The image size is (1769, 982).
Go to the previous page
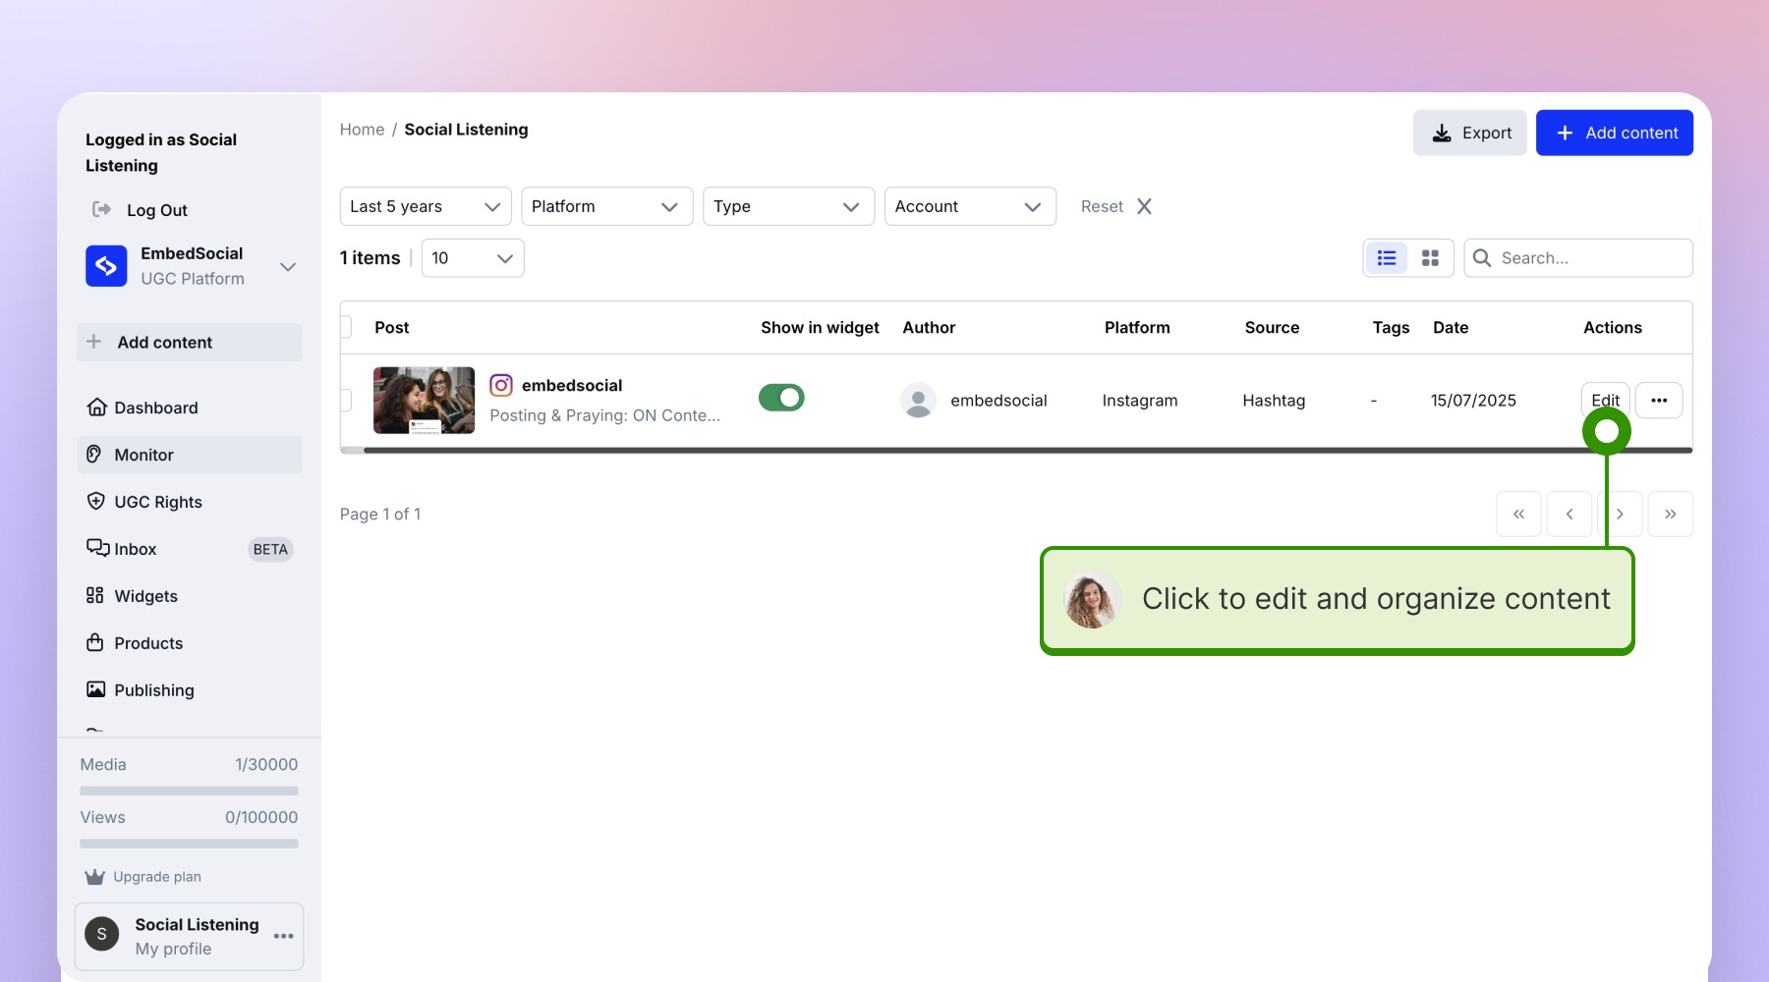(1569, 514)
